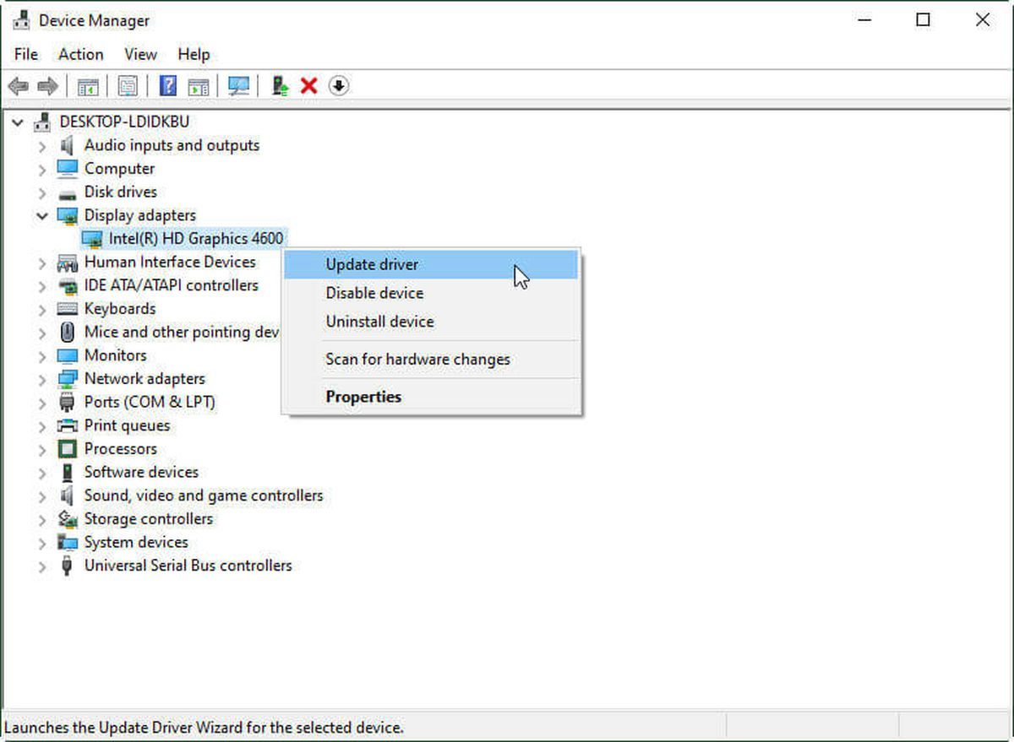1014x742 pixels.
Task: Select Scan for hardware changes menu entry
Action: [x=431, y=360]
